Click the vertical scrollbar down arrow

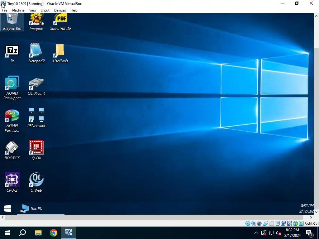[317, 212]
